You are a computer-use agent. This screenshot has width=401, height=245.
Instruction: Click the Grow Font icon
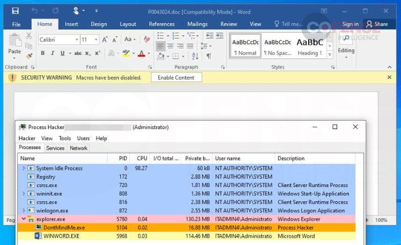[105, 40]
